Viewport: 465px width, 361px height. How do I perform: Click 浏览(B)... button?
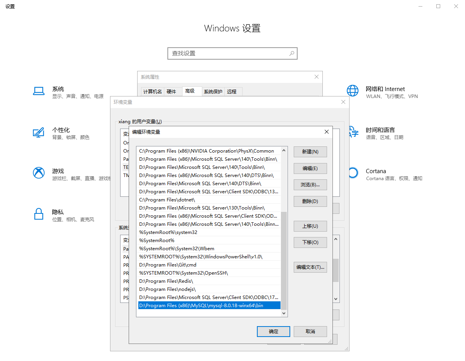tap(310, 185)
